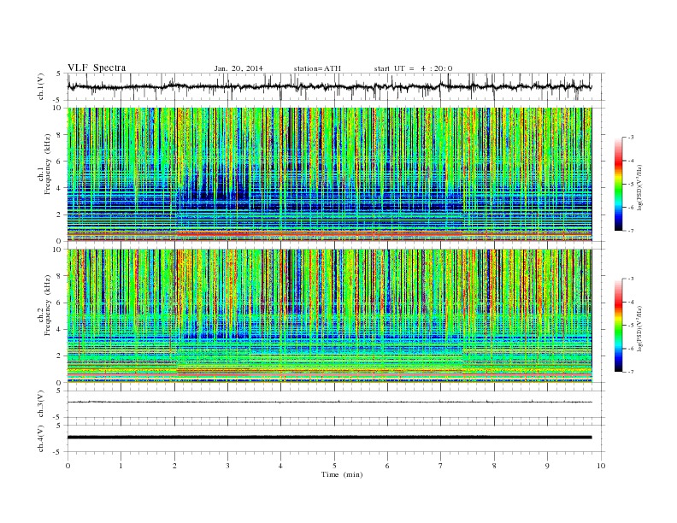677x523 pixels.
Task: Click the "-7" tick on ch.1 color bar
Action: click(631, 231)
